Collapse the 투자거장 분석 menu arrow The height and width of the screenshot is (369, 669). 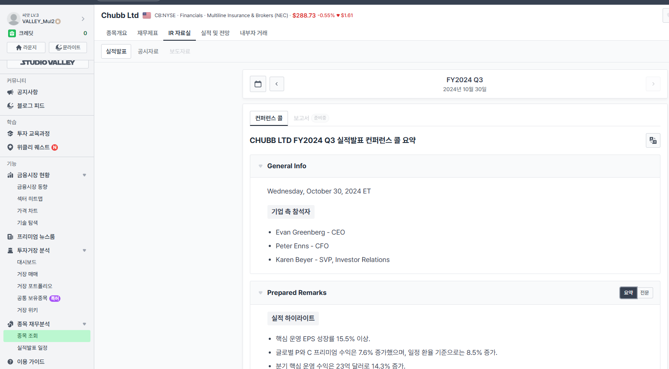(x=84, y=250)
